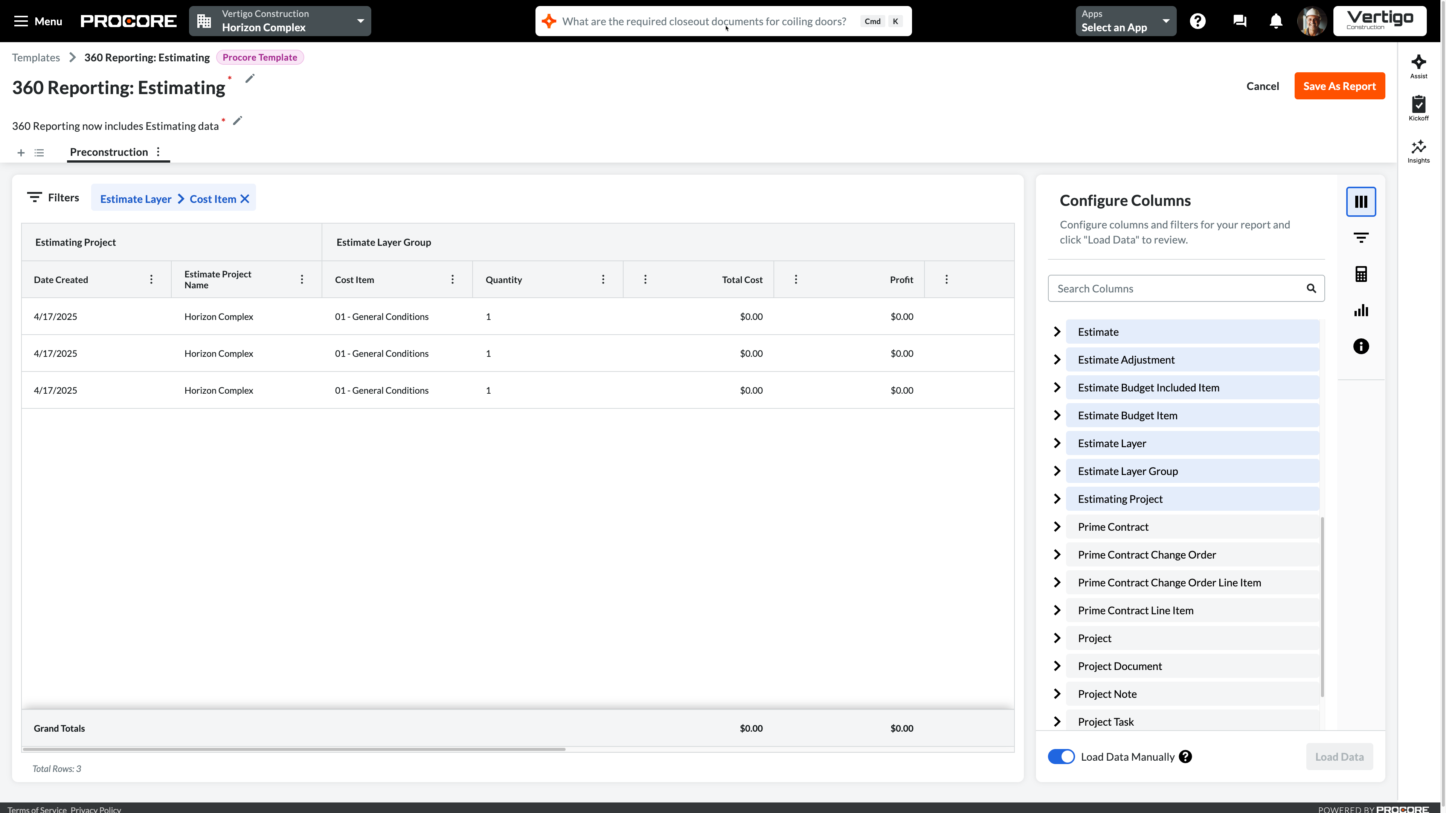
Task: Click the notifications bell icon
Action: tap(1275, 21)
